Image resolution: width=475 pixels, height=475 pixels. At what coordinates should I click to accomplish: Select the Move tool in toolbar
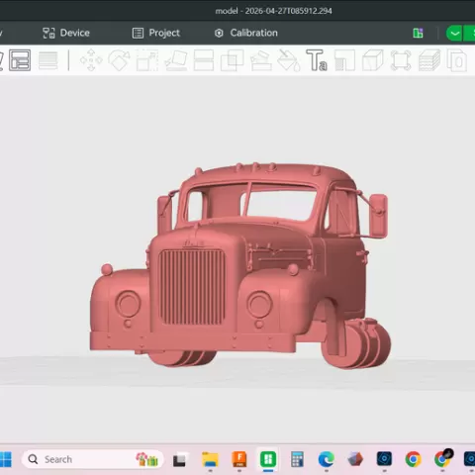91,60
